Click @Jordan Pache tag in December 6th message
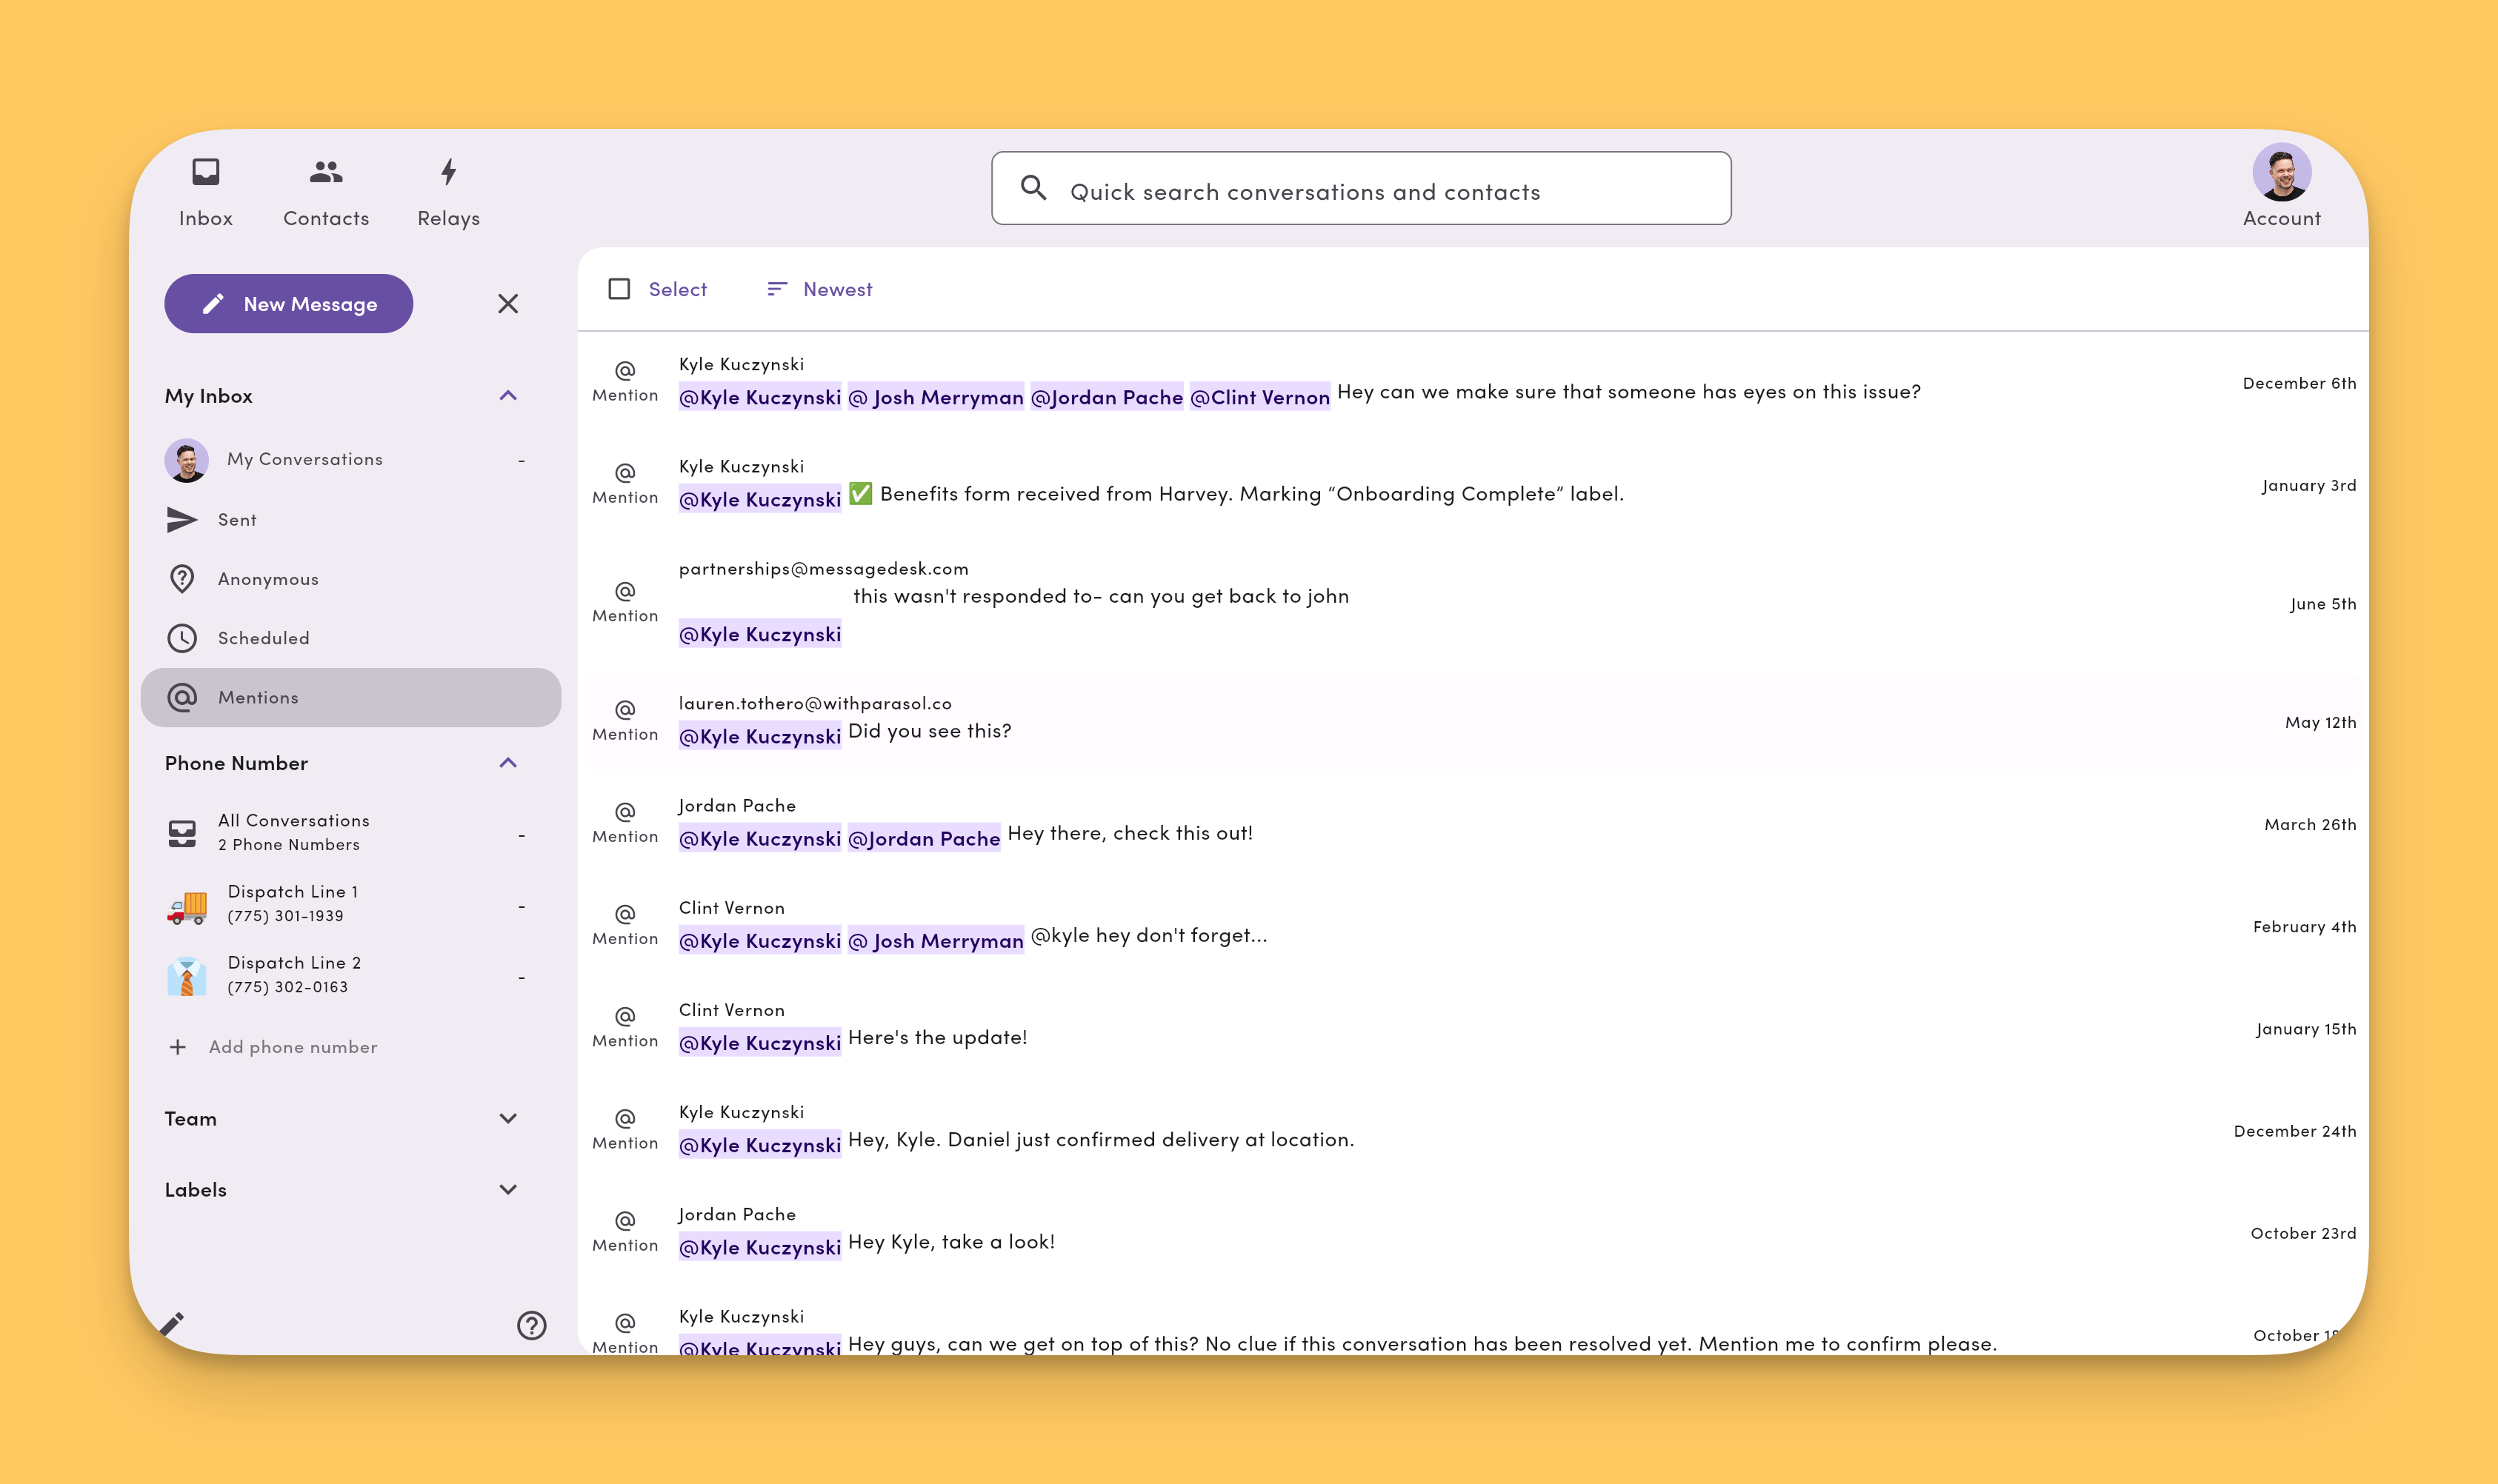 tap(1107, 397)
